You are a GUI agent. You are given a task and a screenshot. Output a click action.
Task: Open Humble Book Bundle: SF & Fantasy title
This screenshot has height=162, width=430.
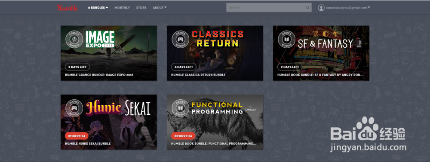(320, 75)
